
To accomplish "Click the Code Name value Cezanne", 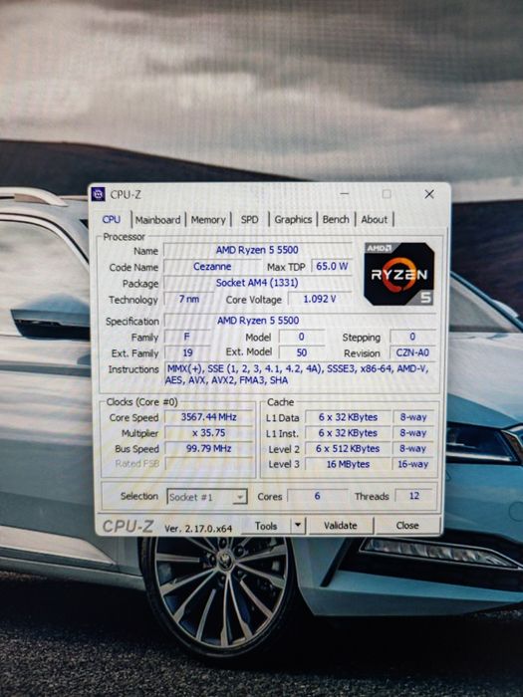I will [x=212, y=267].
